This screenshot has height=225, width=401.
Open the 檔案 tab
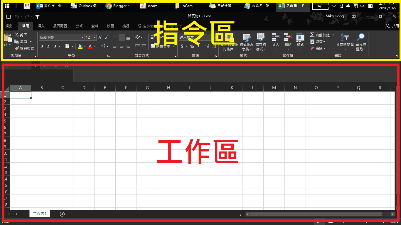9,26
